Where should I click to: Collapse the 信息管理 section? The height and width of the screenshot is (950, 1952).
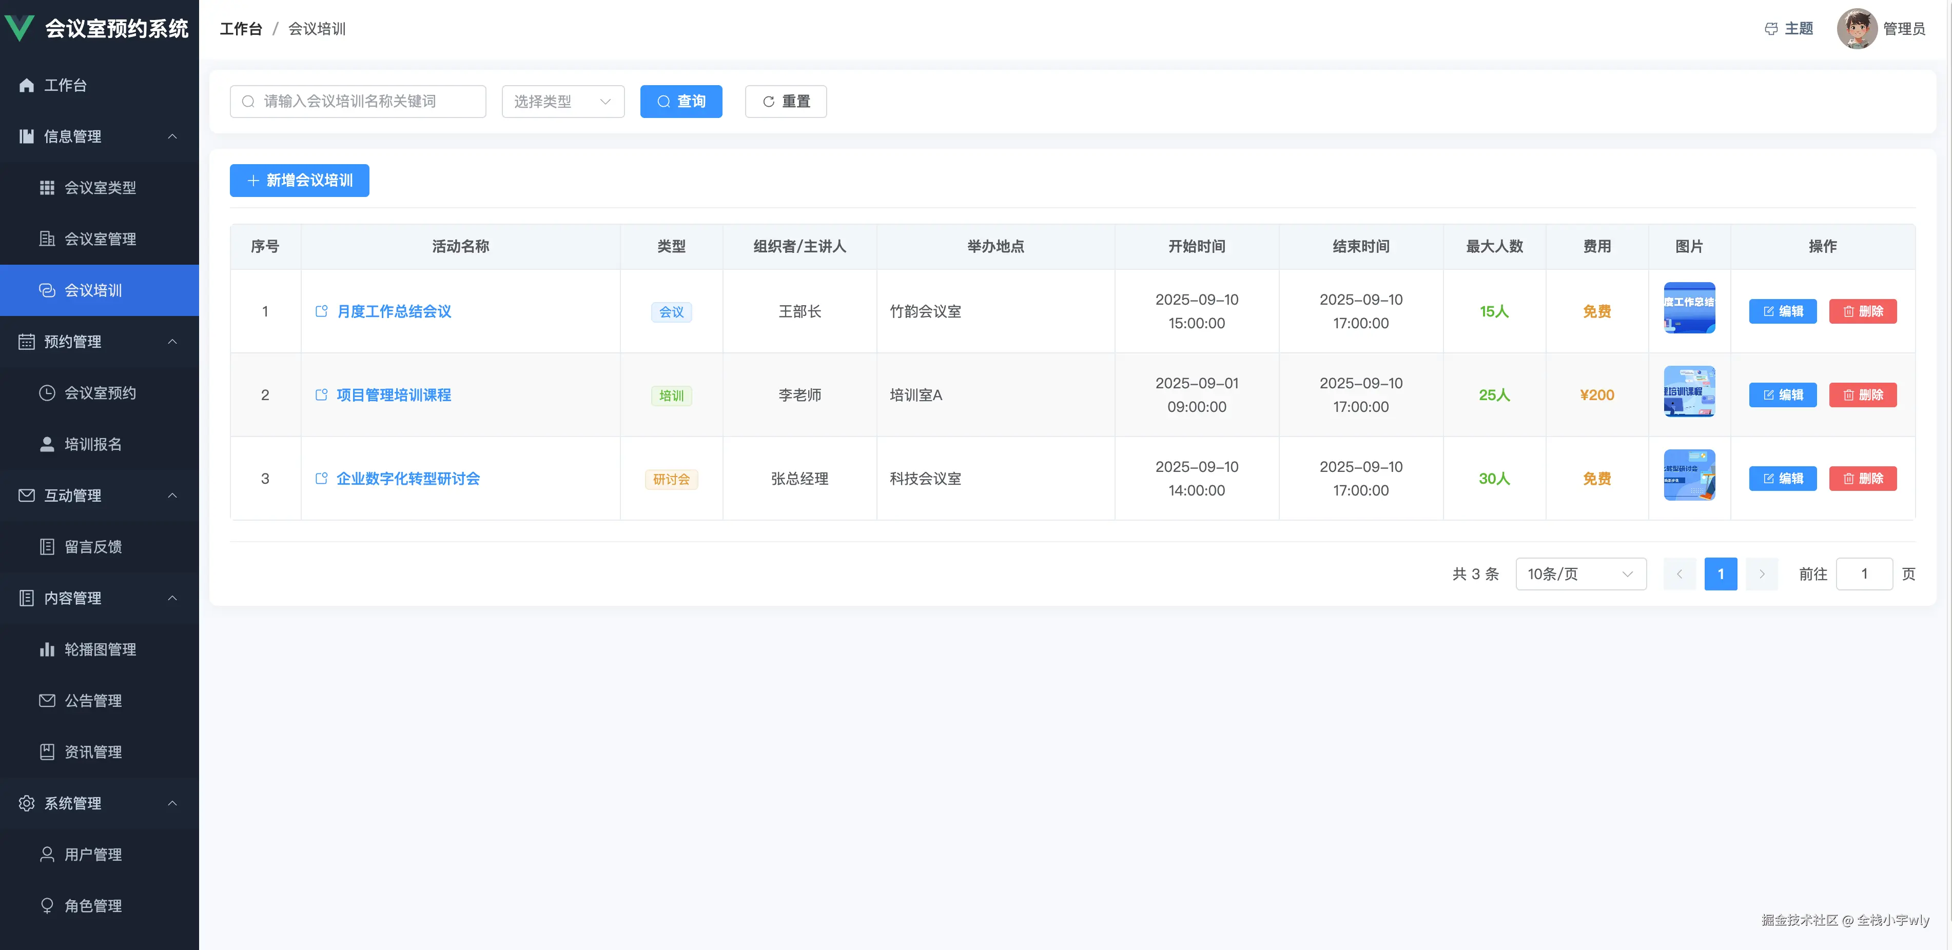coord(172,137)
